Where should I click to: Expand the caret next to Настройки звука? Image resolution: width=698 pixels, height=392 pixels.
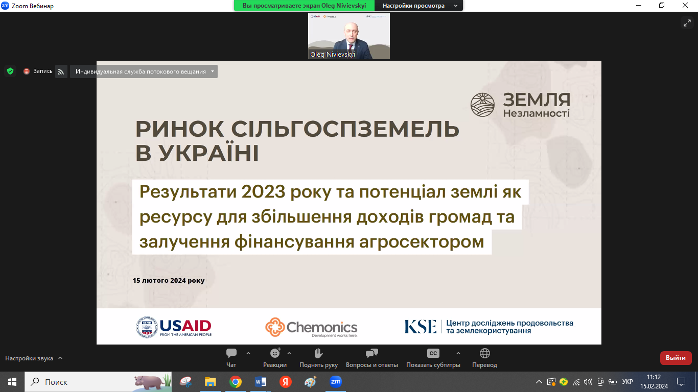tap(60, 358)
